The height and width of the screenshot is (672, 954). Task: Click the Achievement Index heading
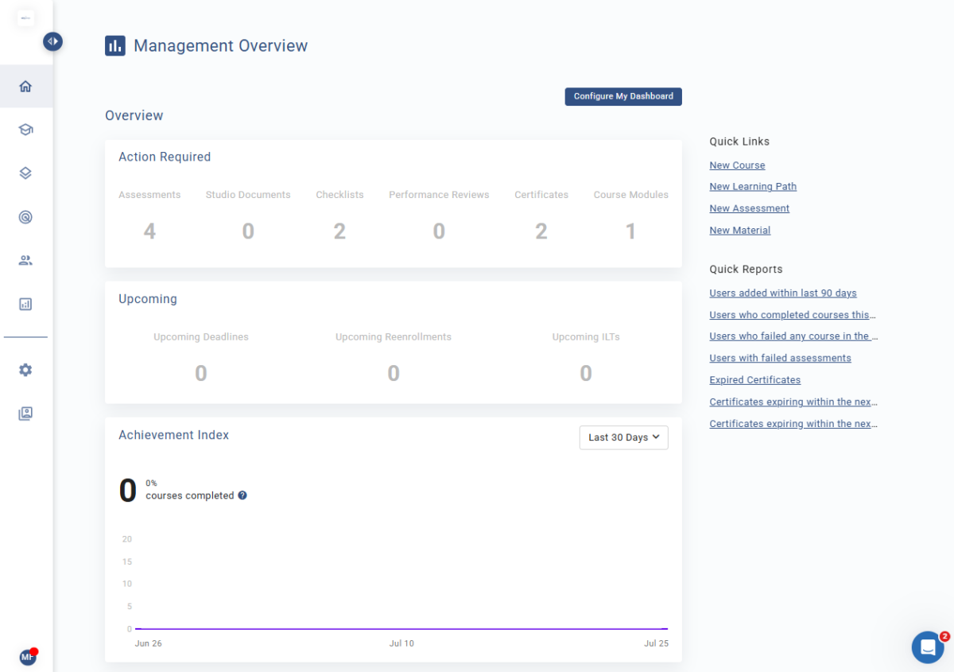174,435
